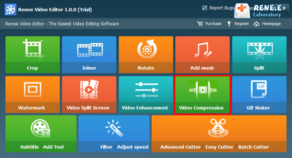Select the Split scissors filmstrip icon
Viewport: 292px width, 158px height.
point(260,51)
